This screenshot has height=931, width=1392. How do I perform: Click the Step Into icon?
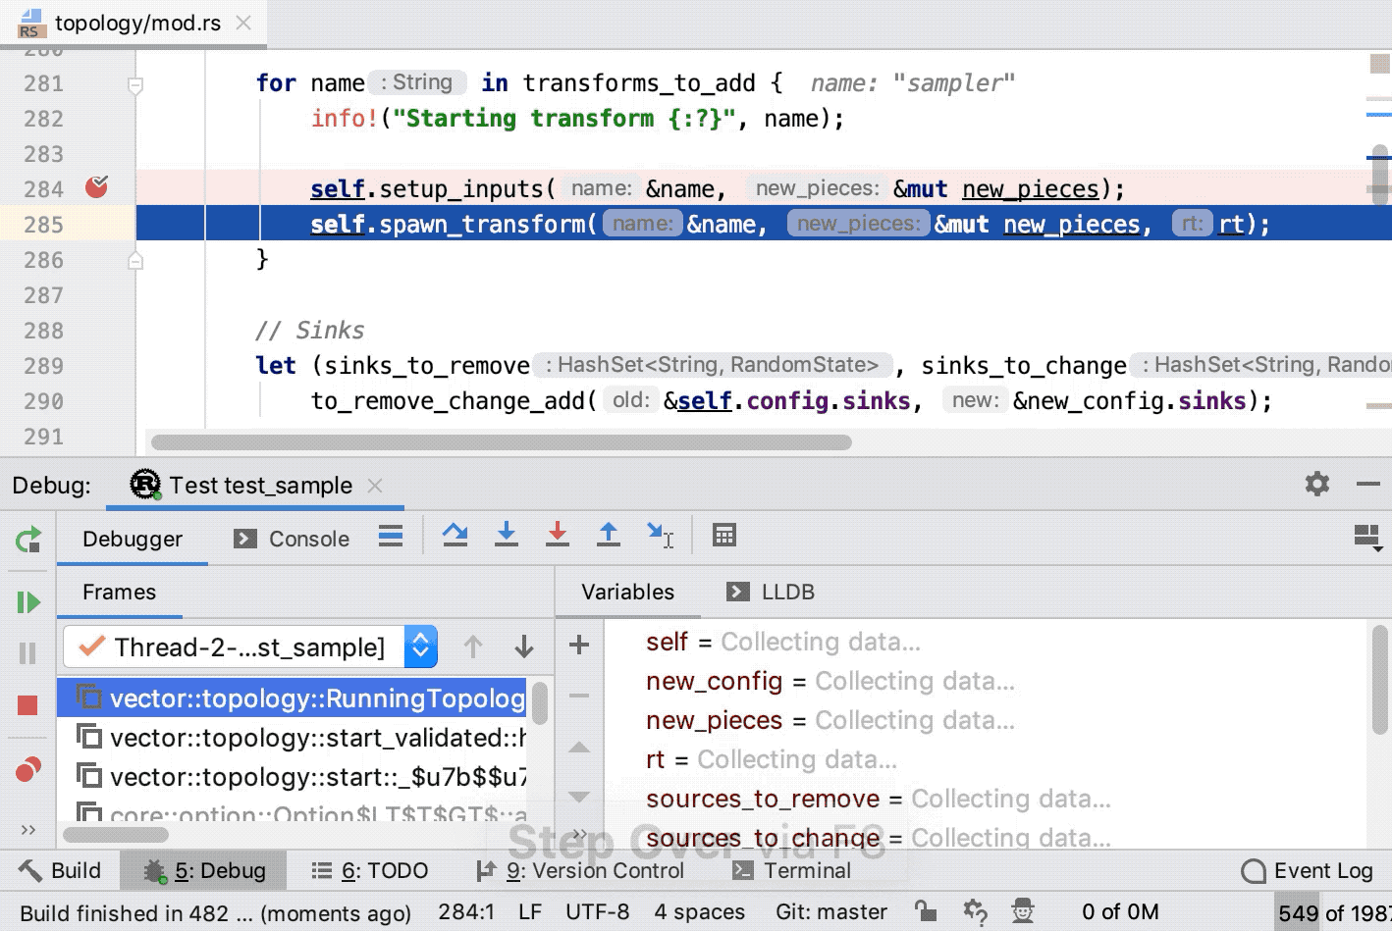click(x=507, y=535)
